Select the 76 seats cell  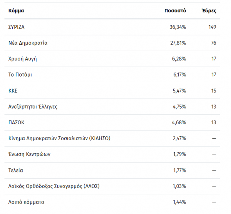click(213, 43)
